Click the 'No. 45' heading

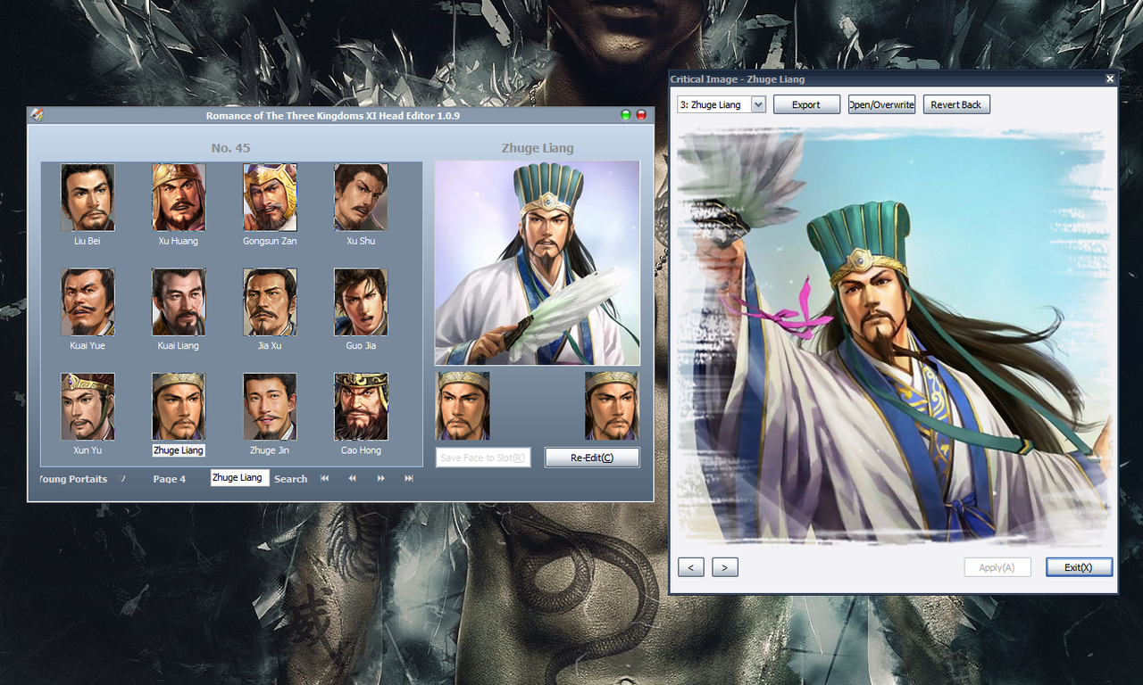[230, 148]
